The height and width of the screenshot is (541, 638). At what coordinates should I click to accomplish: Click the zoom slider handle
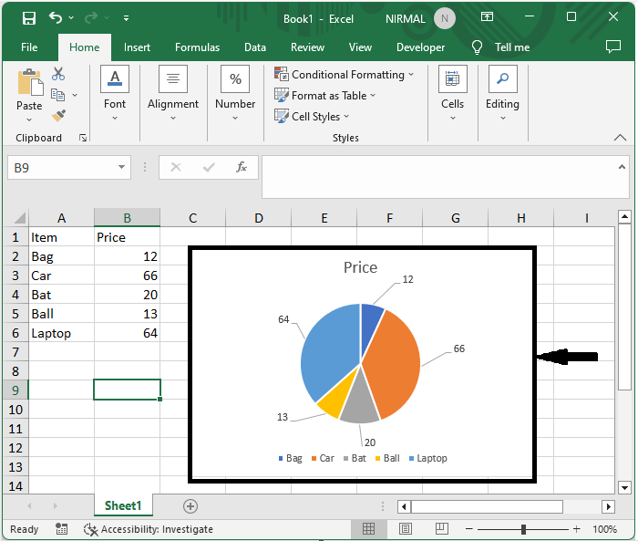[x=524, y=529]
